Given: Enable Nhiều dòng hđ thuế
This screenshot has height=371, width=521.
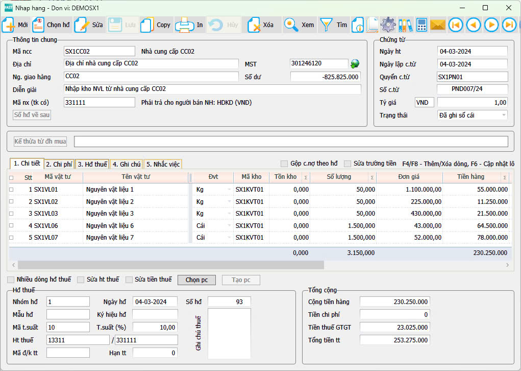Looking at the screenshot, I should 11,280.
